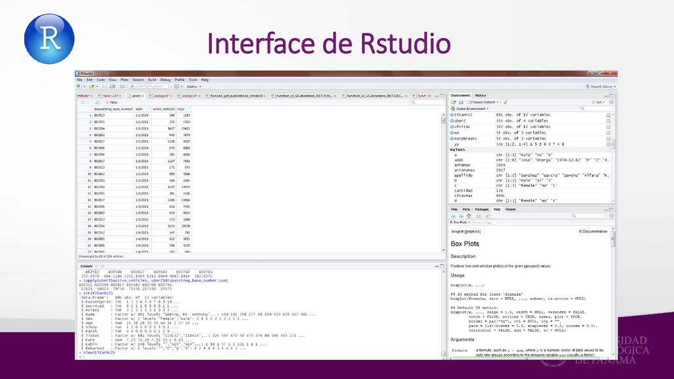The height and width of the screenshot is (379, 674).
Task: Click the Help home icon
Action: coord(469,216)
